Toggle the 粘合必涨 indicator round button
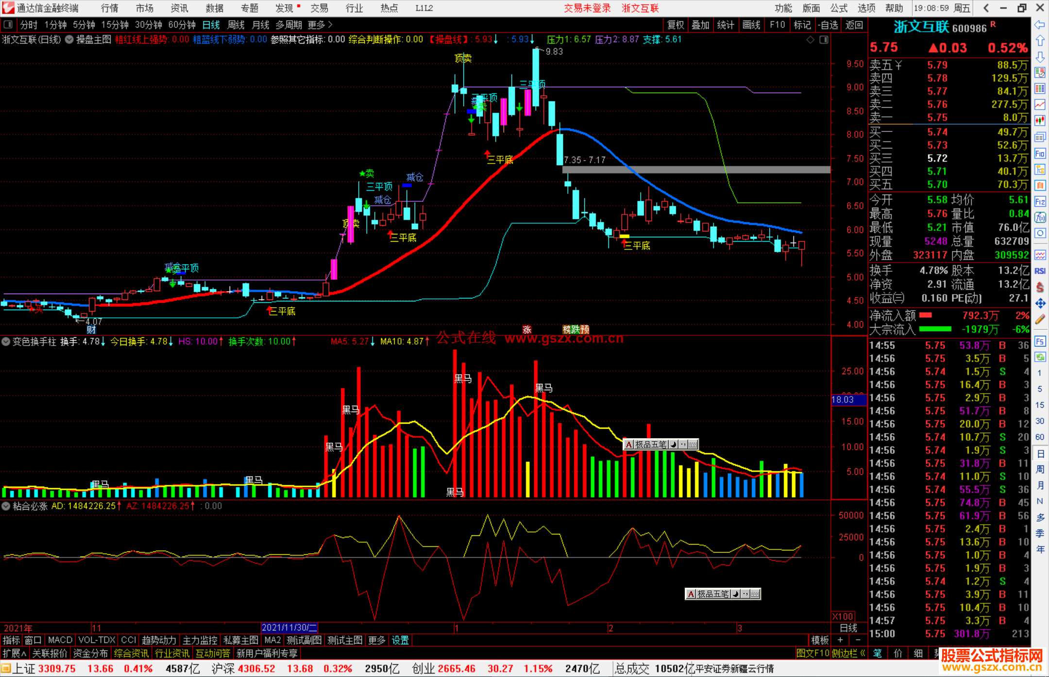Viewport: 1049px width, 677px height. 6,506
